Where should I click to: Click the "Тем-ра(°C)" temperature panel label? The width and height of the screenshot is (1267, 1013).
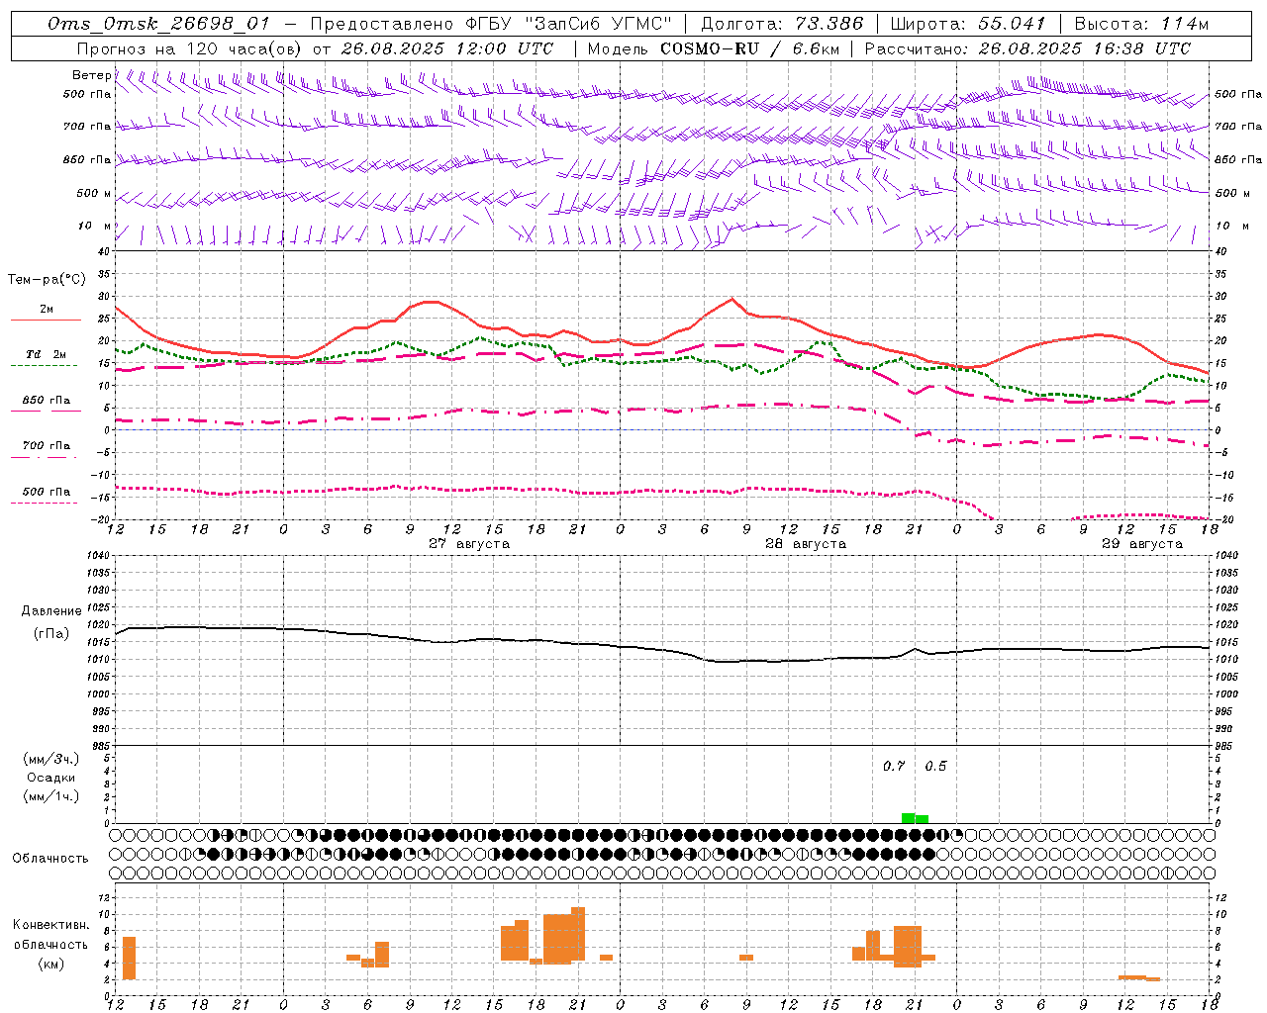tap(47, 280)
